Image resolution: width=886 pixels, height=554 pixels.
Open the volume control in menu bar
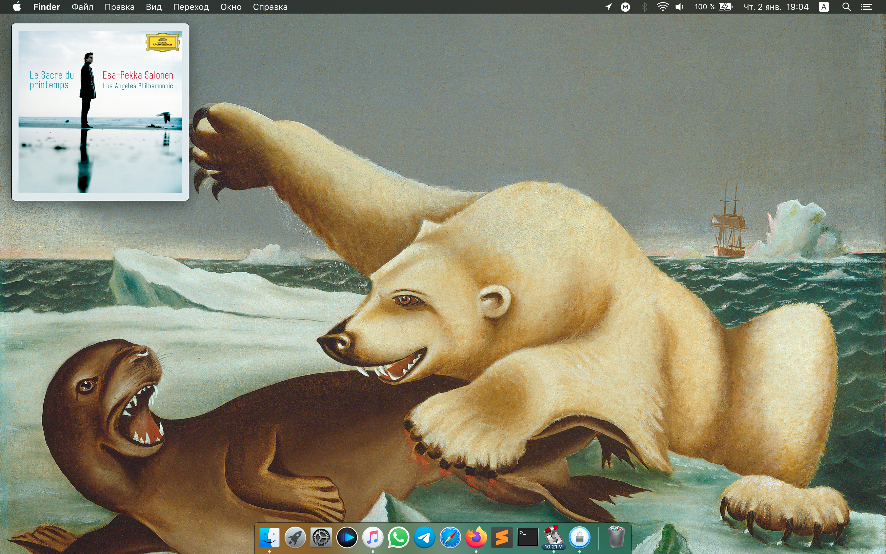tap(680, 7)
